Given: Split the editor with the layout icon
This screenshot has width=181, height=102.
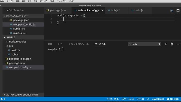Looking at the screenshot, I should (178, 10).
